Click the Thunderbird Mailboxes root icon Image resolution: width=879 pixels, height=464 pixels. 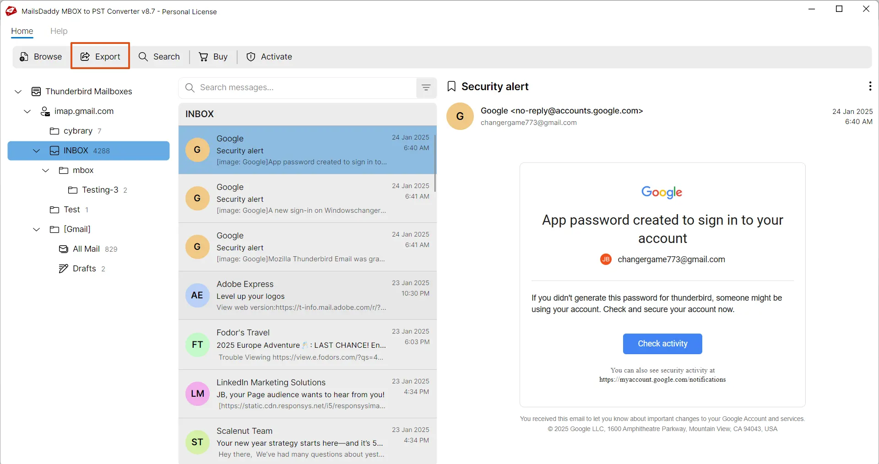(36, 92)
